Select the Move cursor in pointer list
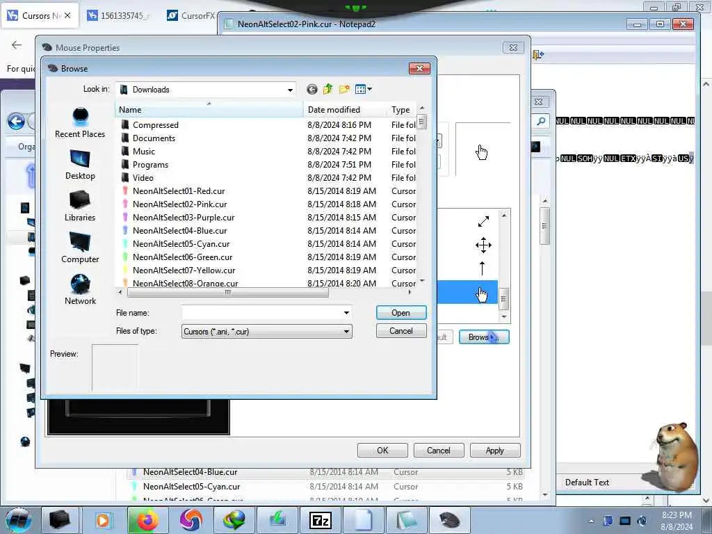 (x=483, y=245)
